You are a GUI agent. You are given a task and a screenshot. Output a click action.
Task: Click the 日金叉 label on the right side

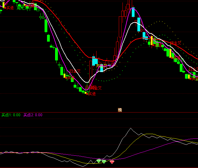point(175,43)
